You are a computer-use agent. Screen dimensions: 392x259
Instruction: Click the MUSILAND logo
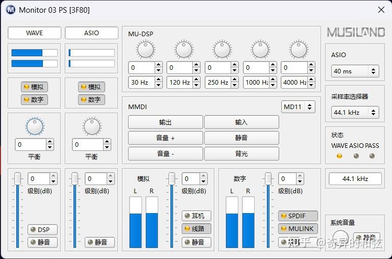(x=356, y=33)
